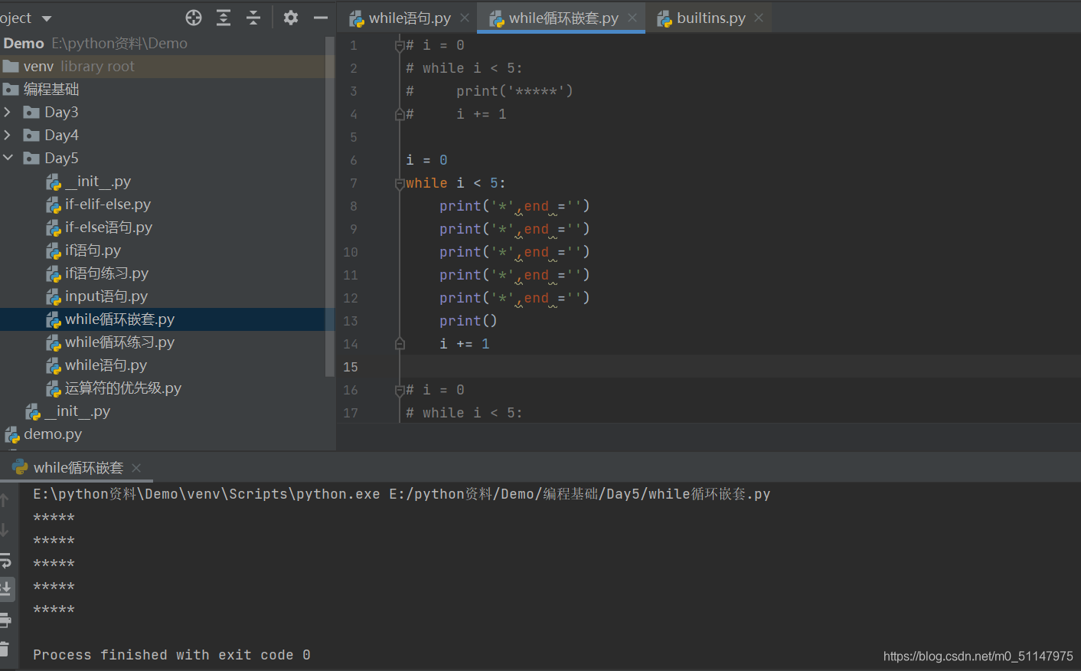Collapse the Day5 folder
1081x671 pixels.
pyautogui.click(x=8, y=158)
